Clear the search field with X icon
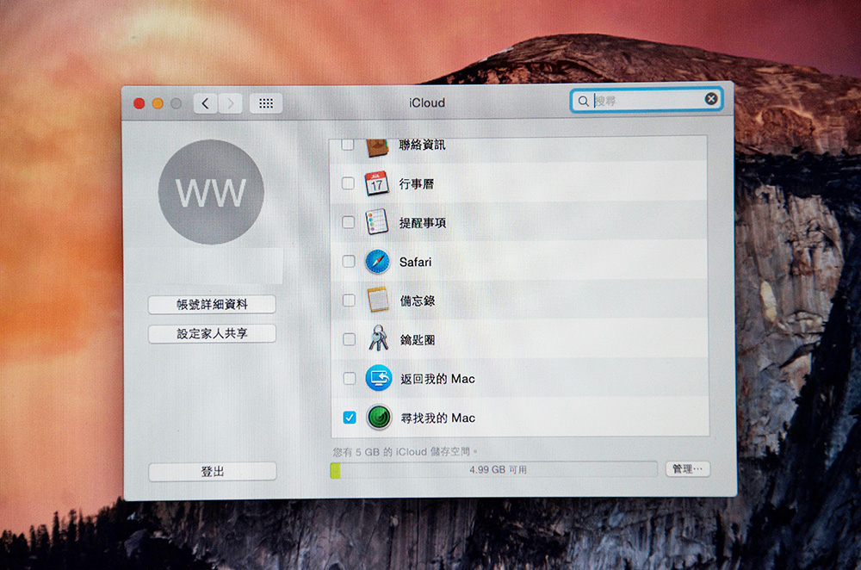The image size is (861, 570). tap(711, 99)
